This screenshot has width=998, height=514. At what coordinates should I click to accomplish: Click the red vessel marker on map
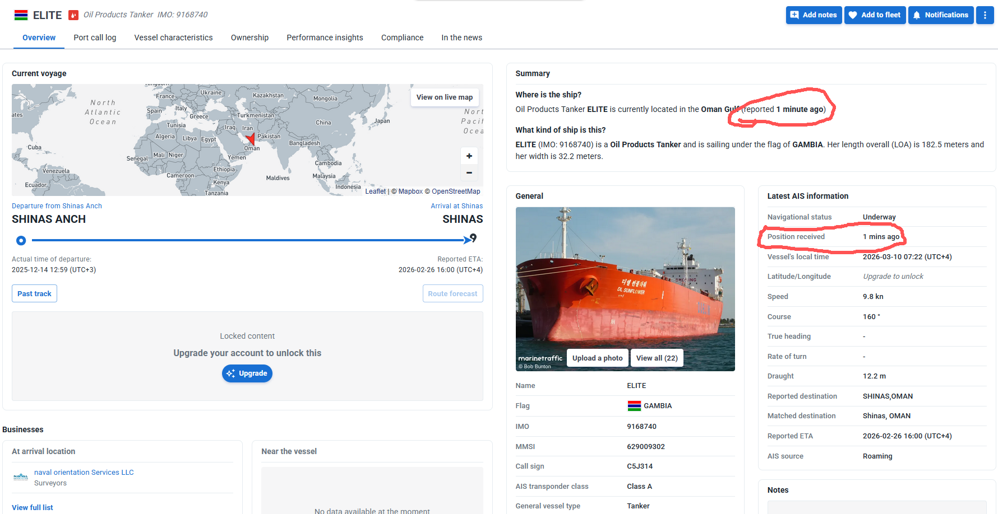(x=250, y=138)
